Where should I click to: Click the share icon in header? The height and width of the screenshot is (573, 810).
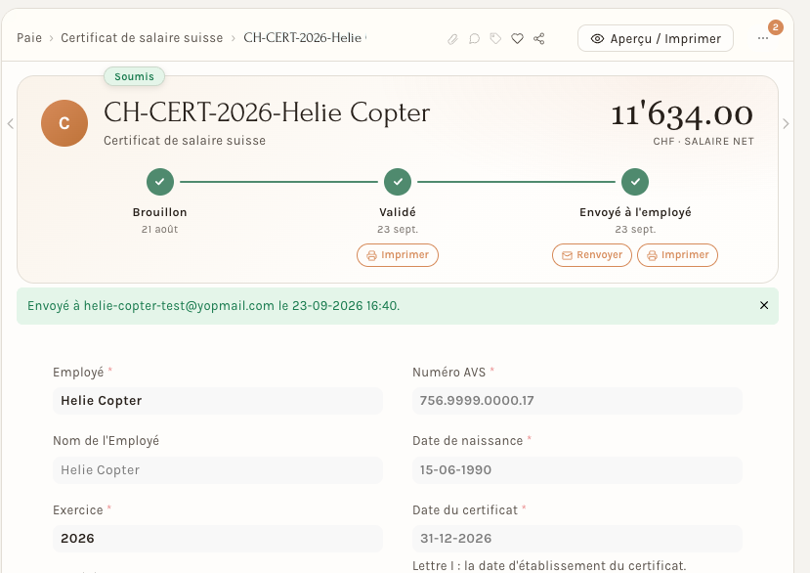[538, 39]
